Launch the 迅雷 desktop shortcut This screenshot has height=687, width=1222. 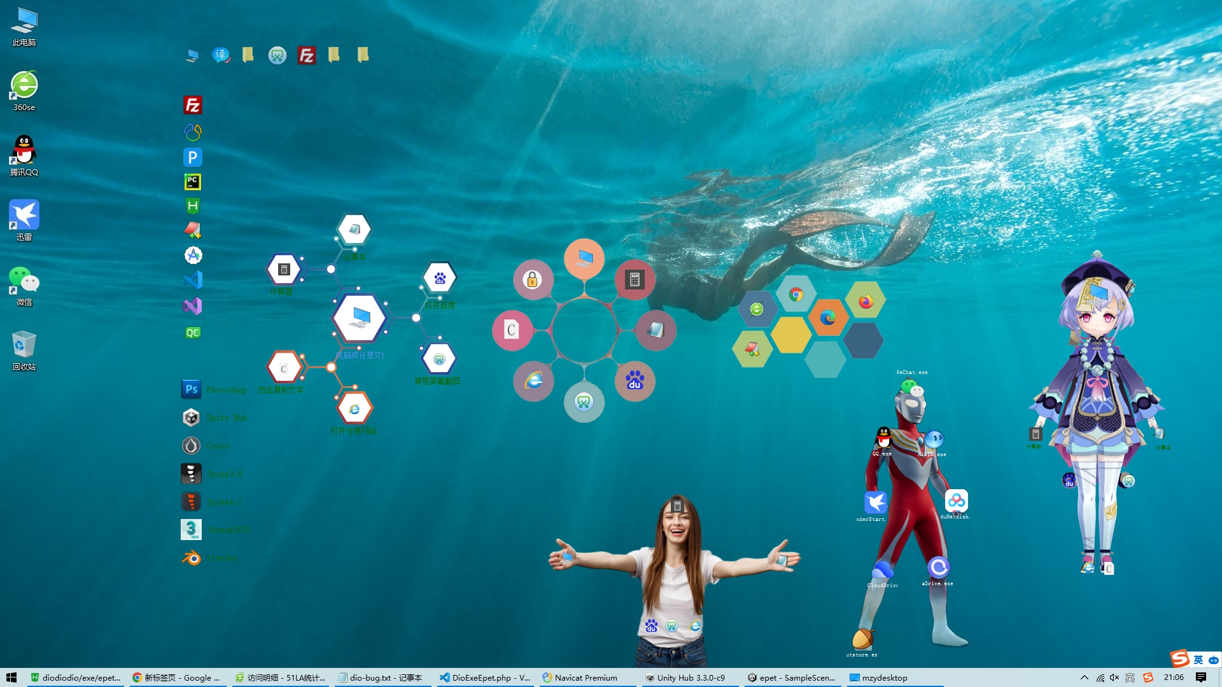[24, 221]
